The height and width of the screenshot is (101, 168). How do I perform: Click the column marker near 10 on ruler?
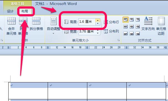(48, 47)
